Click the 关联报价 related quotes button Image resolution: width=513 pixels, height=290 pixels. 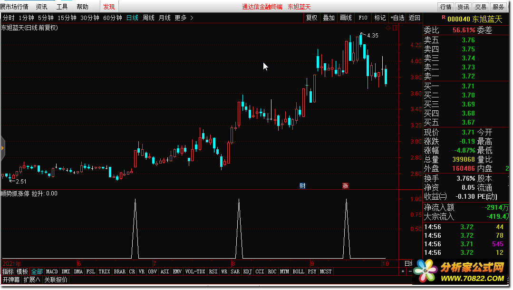point(56,280)
